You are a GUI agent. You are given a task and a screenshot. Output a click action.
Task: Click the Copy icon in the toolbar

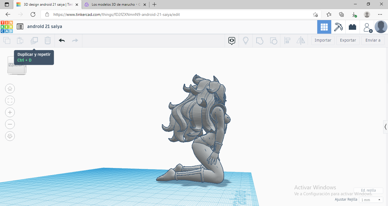click(x=7, y=40)
